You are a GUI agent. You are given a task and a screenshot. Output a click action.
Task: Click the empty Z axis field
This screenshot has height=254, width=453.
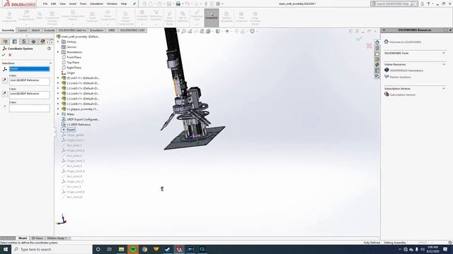point(30,108)
